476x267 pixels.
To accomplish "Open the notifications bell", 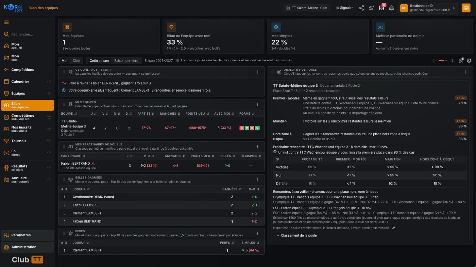I will click(x=391, y=8).
